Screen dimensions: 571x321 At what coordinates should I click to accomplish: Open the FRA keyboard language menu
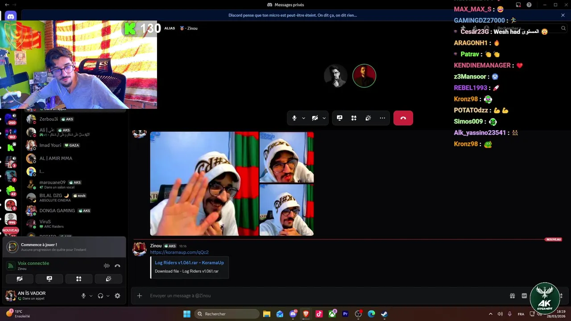[521, 314]
